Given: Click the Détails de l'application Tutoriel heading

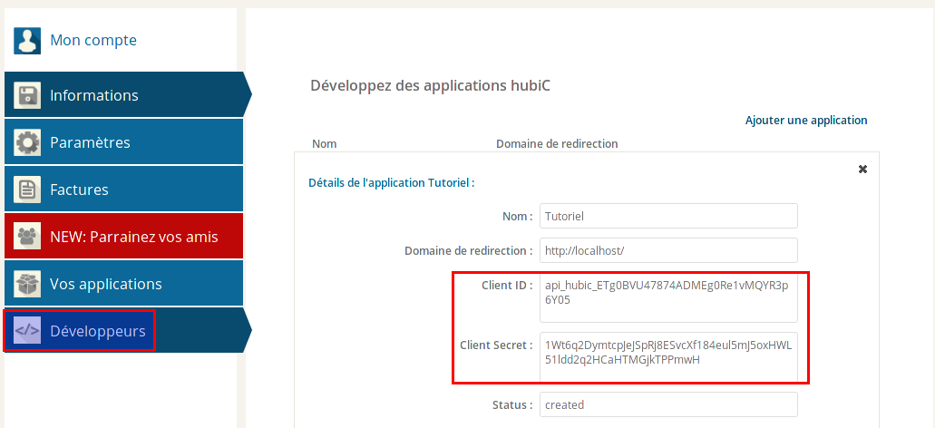Looking at the screenshot, I should [x=391, y=182].
